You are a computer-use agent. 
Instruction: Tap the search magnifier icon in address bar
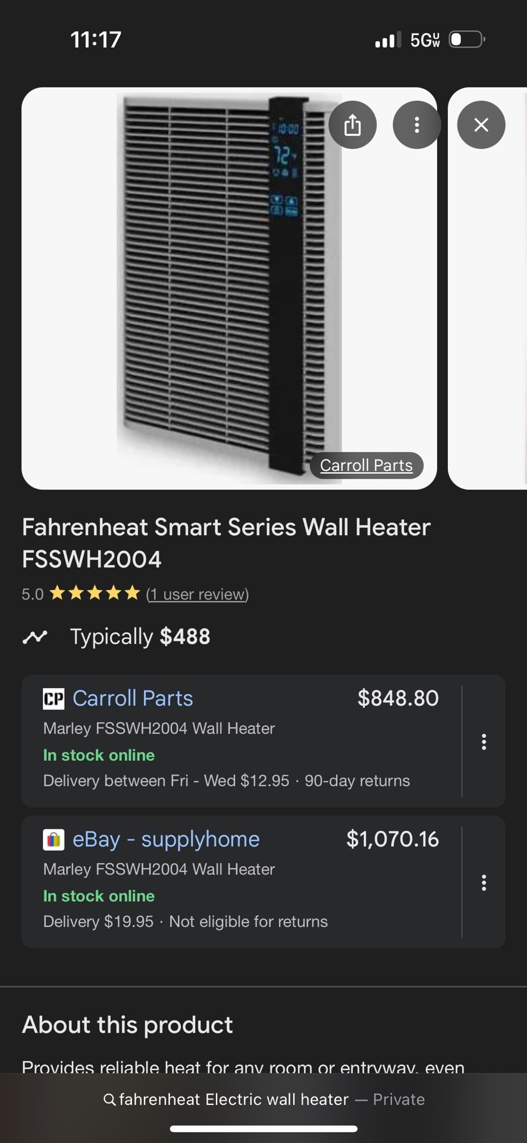tap(109, 1100)
